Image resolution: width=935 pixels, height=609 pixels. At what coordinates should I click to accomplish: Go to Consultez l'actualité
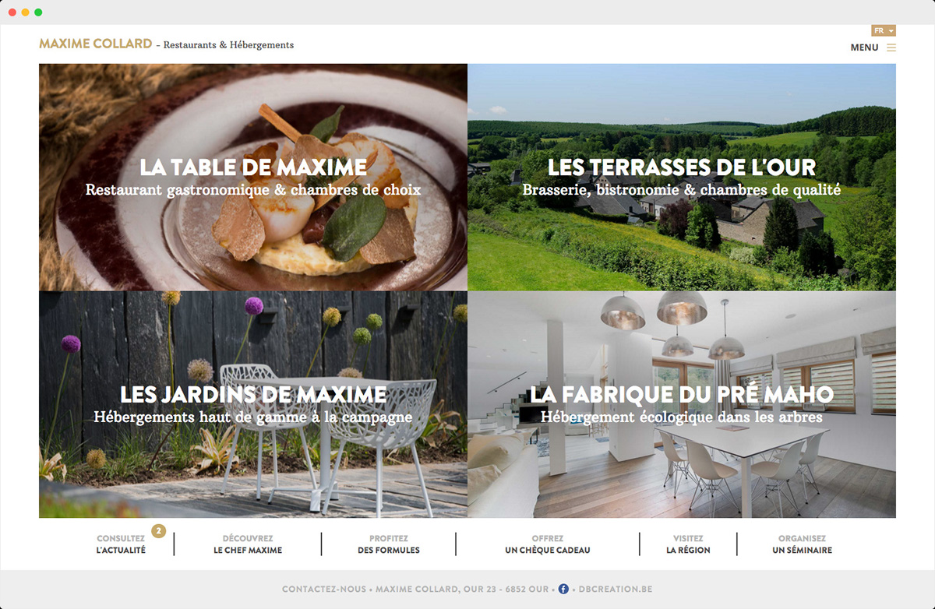pos(121,544)
